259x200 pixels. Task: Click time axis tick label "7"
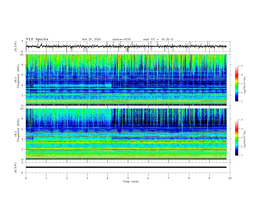[169, 178]
